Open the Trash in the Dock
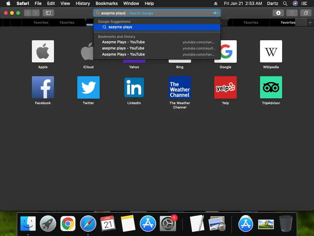The width and height of the screenshot is (314, 236). point(286,224)
